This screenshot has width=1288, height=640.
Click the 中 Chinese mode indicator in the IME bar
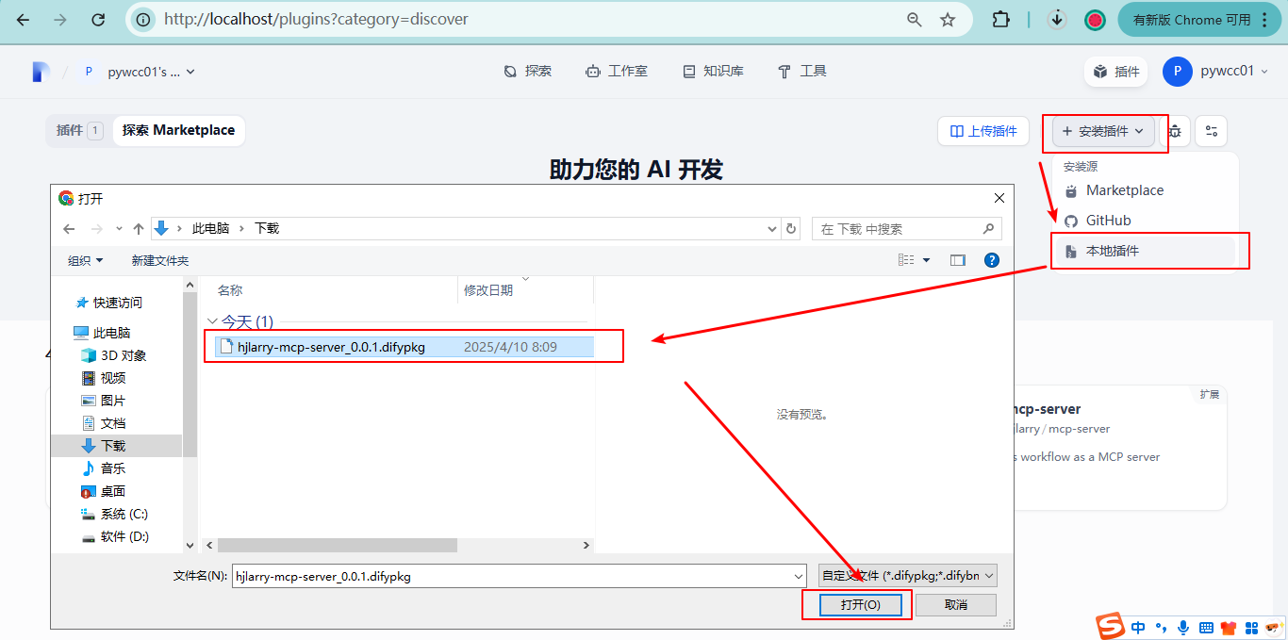pos(1139,627)
